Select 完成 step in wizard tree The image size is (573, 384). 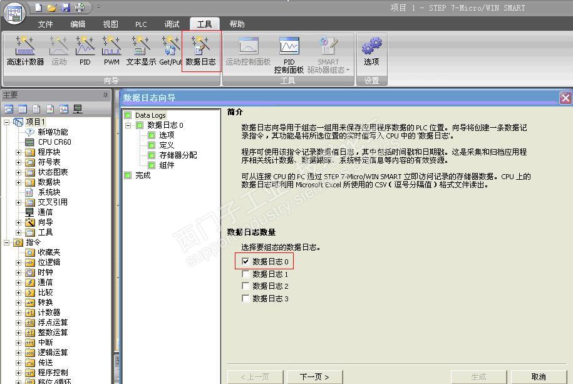point(143,175)
